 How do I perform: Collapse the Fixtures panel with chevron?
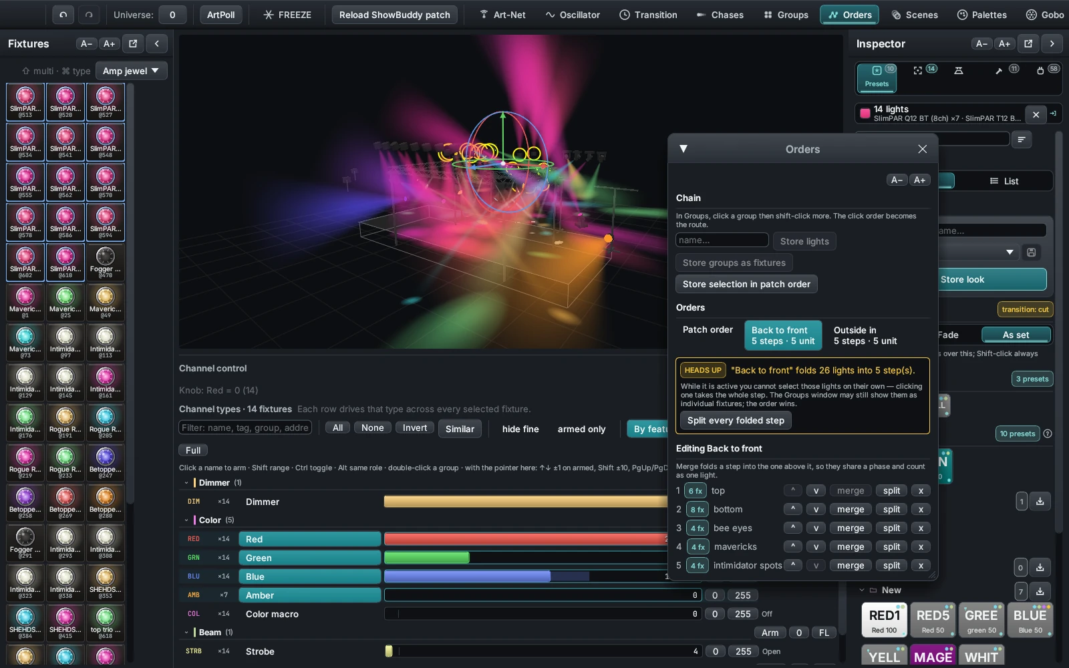click(156, 43)
